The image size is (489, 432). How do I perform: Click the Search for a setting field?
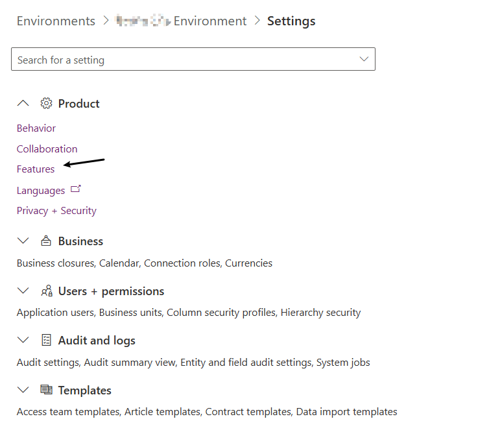(182, 60)
